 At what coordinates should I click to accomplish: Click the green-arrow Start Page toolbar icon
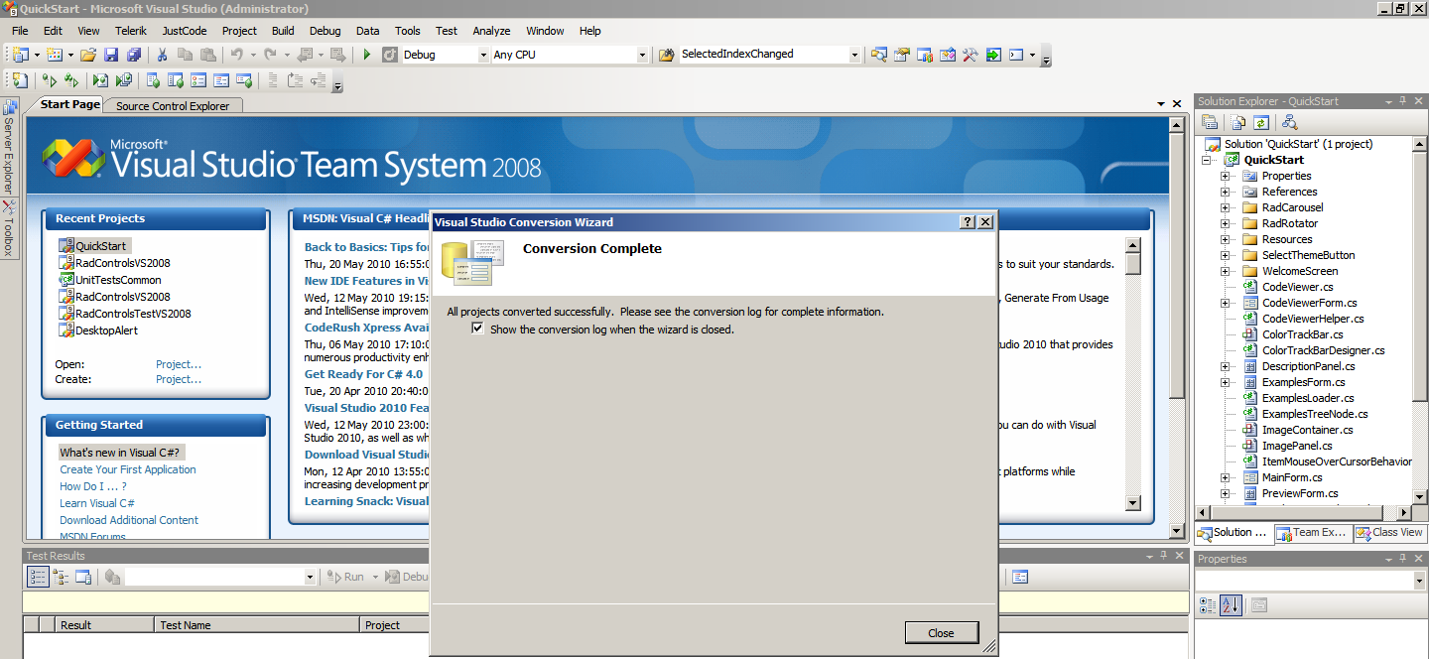pos(993,55)
